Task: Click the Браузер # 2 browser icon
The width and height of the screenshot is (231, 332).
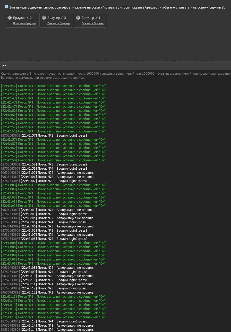Action: [x=10, y=18]
